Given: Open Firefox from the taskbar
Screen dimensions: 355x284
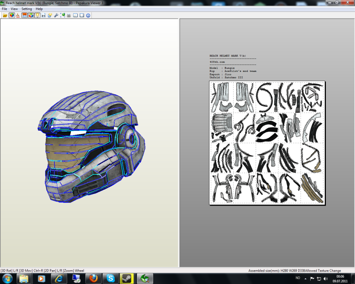Looking at the screenshot, I should pos(93,278).
